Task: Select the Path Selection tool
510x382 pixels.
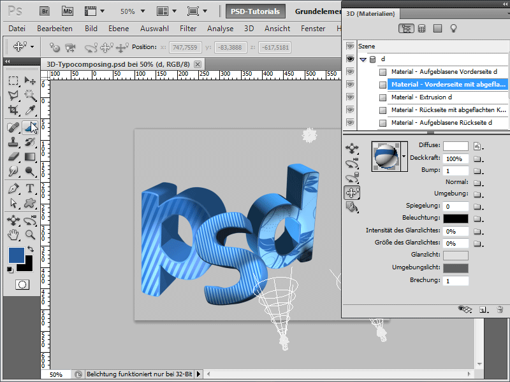Action: click(13, 203)
